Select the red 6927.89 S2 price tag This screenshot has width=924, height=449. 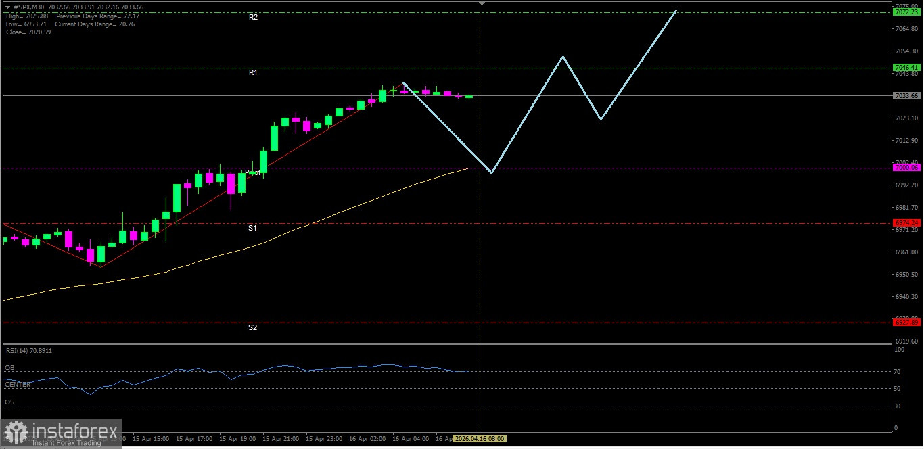coord(906,323)
